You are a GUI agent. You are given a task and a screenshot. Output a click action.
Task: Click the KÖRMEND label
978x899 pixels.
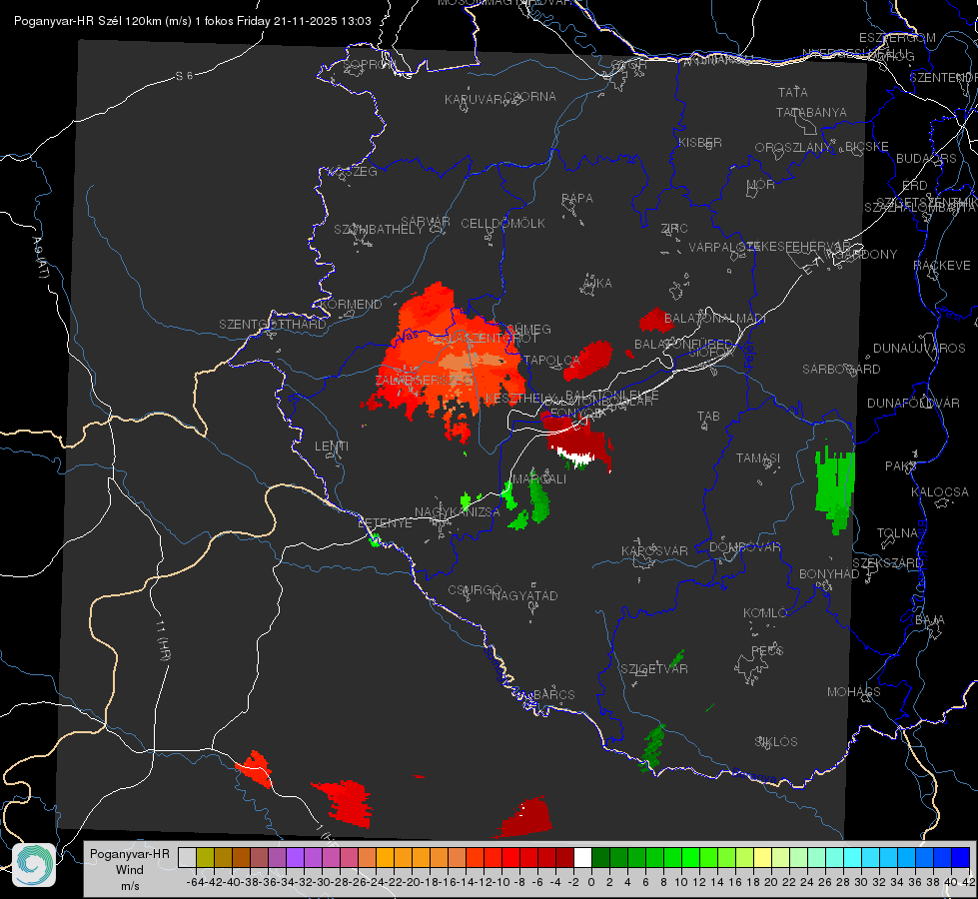point(352,305)
